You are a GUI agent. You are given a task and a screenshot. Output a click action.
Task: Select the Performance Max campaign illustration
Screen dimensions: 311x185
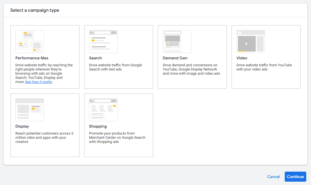30,42
